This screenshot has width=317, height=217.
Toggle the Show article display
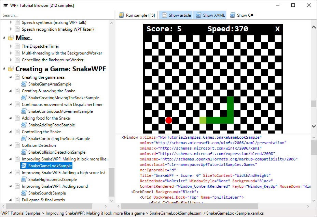175,15
